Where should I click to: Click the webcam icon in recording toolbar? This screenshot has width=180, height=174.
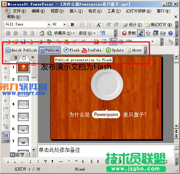tap(148, 33)
